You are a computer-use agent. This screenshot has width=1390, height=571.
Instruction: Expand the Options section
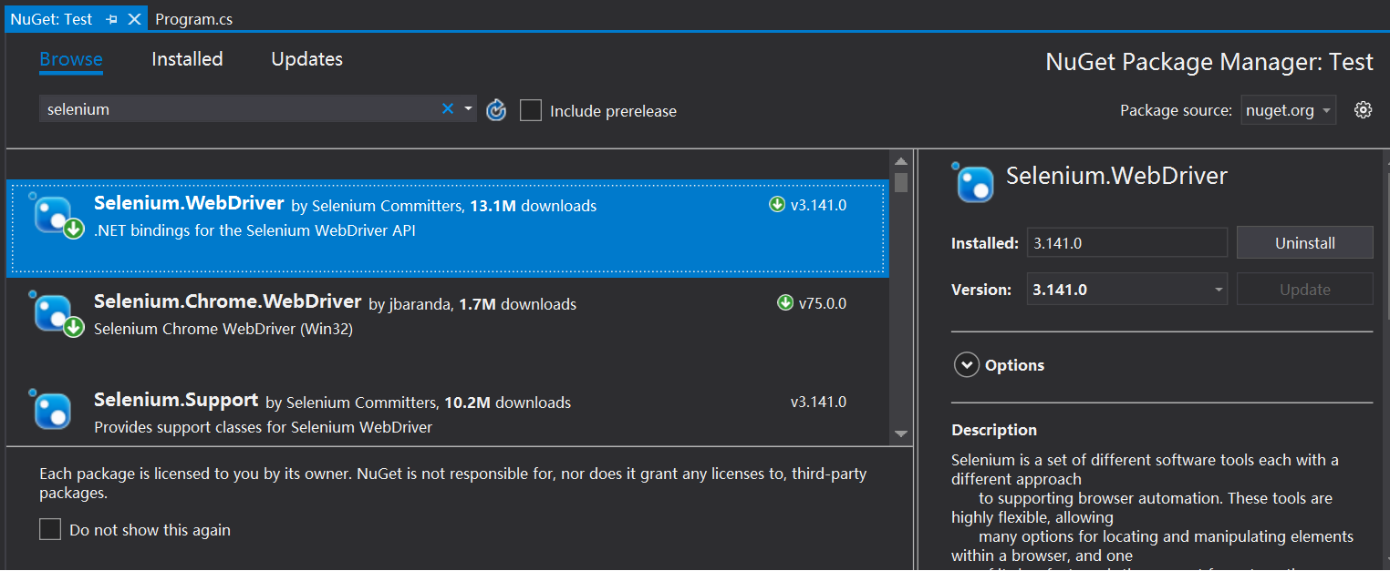pyautogui.click(x=966, y=365)
